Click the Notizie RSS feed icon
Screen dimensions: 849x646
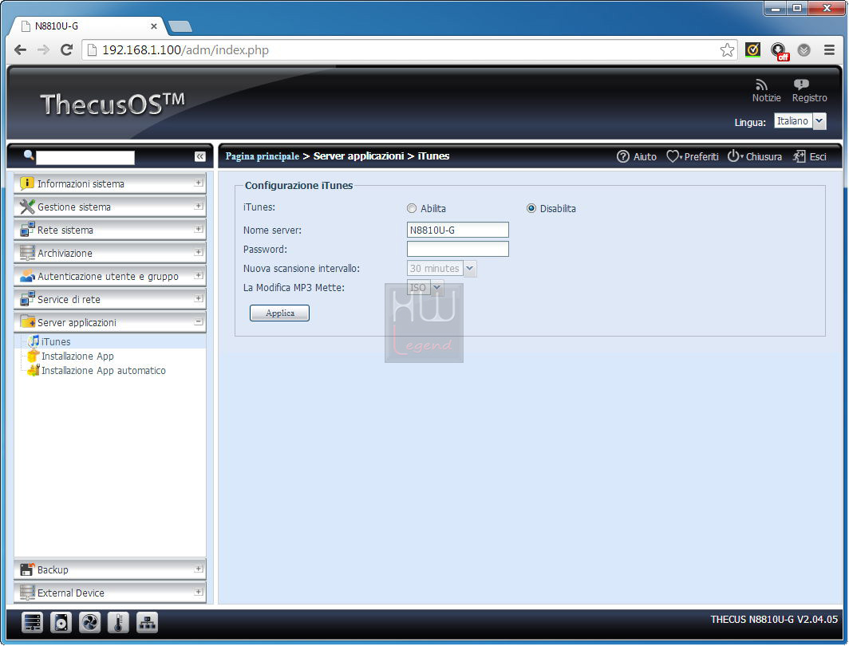tap(761, 85)
